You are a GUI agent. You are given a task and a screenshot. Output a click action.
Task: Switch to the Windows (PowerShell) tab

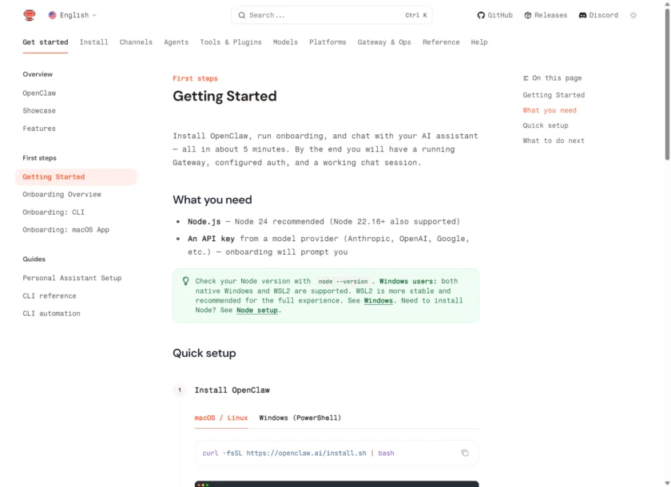click(302, 418)
